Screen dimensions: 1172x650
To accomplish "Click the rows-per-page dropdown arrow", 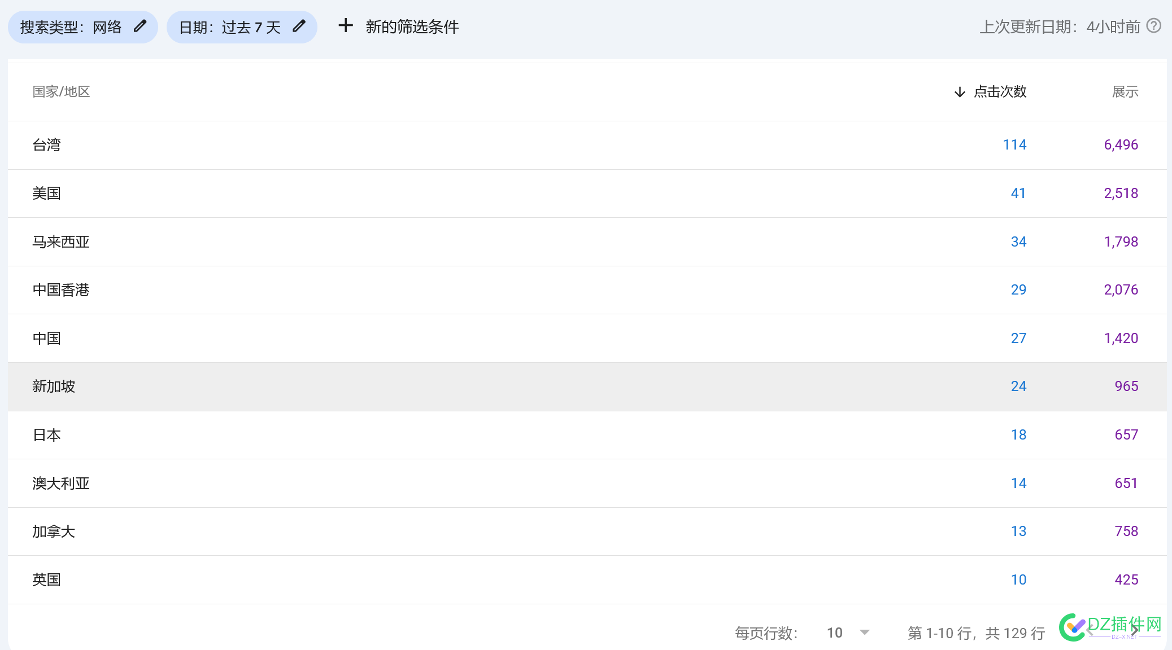I will tap(865, 633).
